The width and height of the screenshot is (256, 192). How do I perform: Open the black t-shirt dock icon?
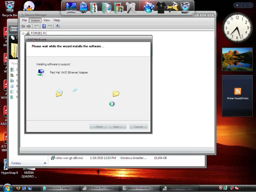pyautogui.click(x=161, y=7)
